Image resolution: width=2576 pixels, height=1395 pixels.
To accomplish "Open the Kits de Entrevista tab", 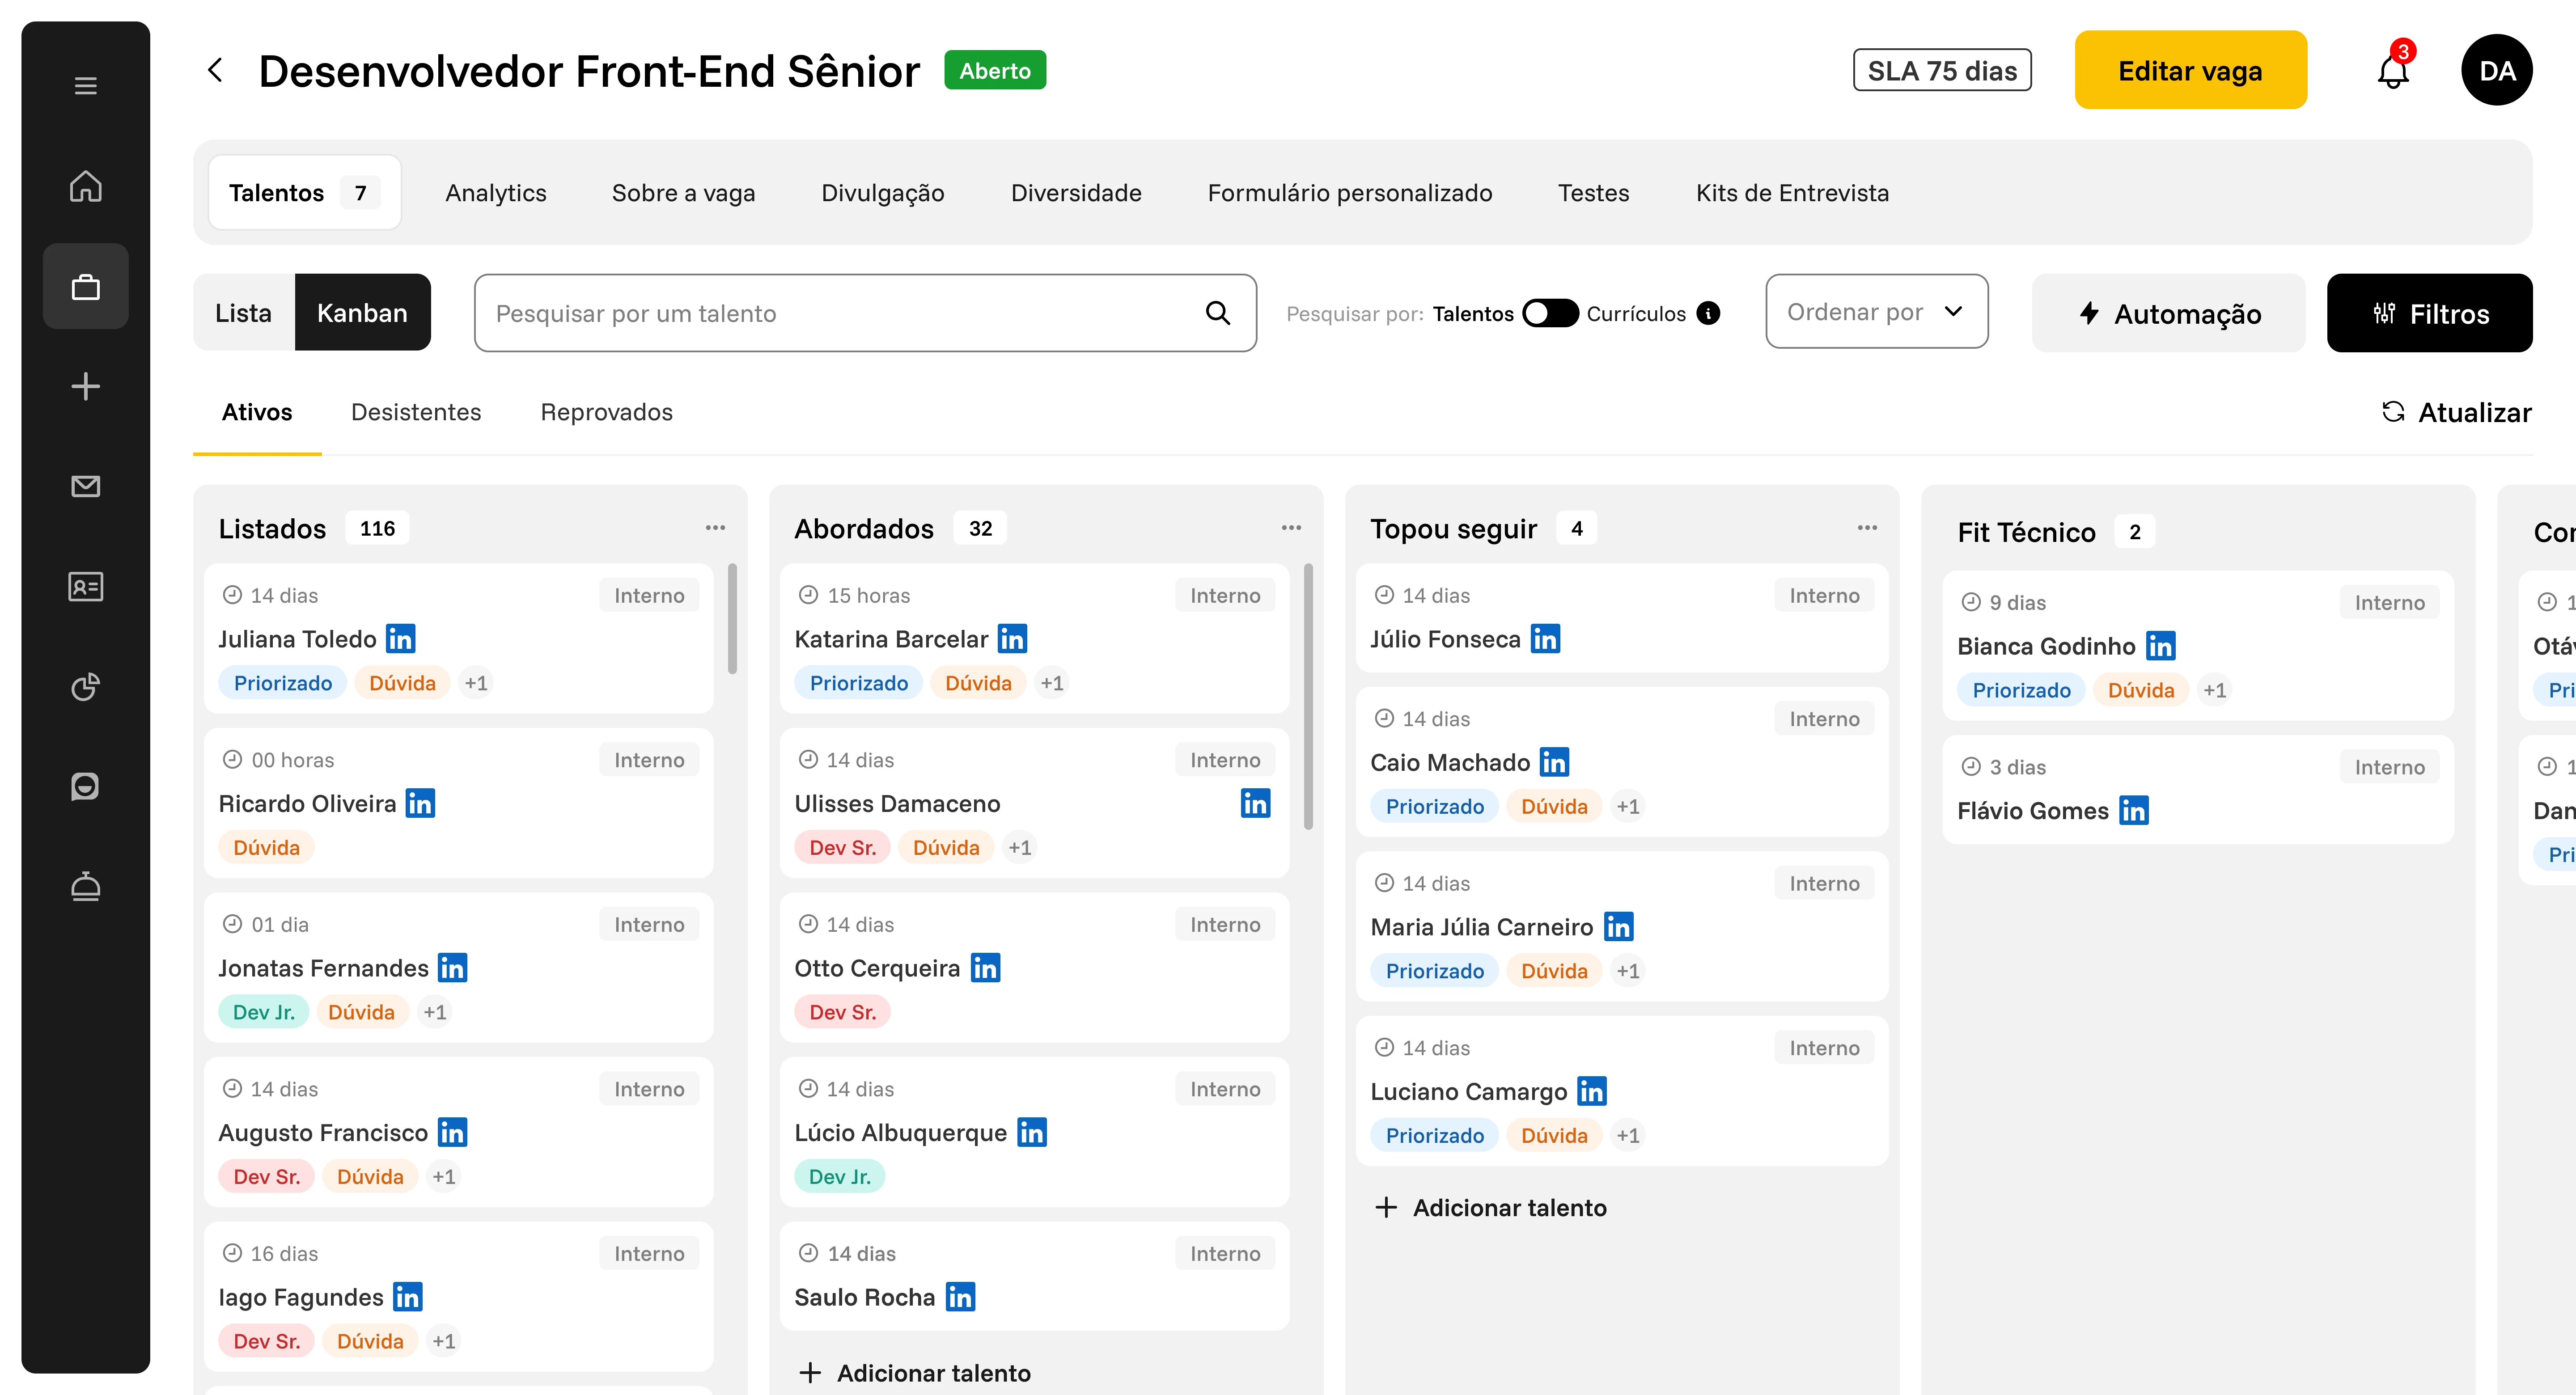I will [x=1792, y=193].
